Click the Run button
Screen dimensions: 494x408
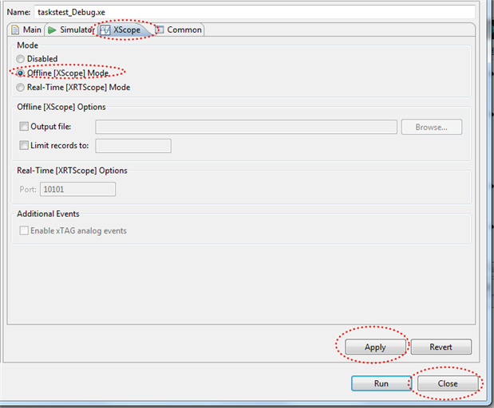pyautogui.click(x=381, y=383)
